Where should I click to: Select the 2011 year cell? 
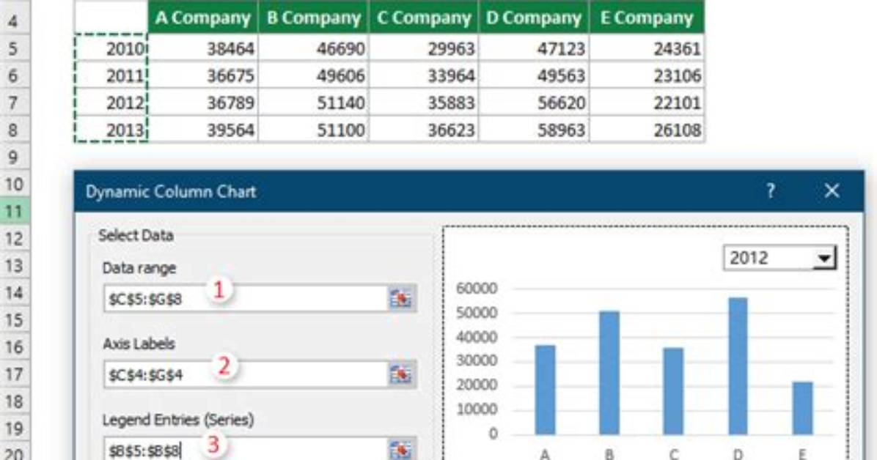(111, 75)
